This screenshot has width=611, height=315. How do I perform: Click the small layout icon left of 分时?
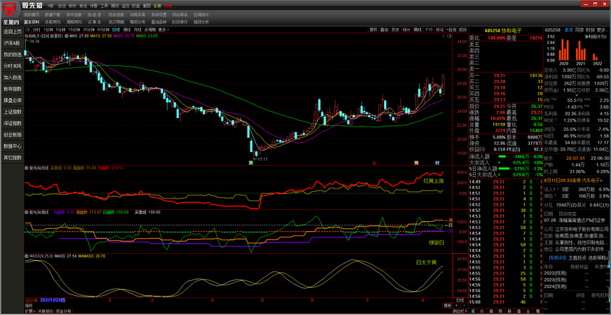27,30
